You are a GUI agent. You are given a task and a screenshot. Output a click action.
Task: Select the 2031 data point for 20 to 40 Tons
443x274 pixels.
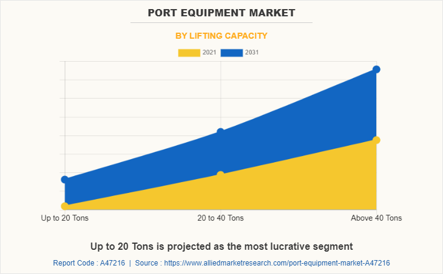221,132
